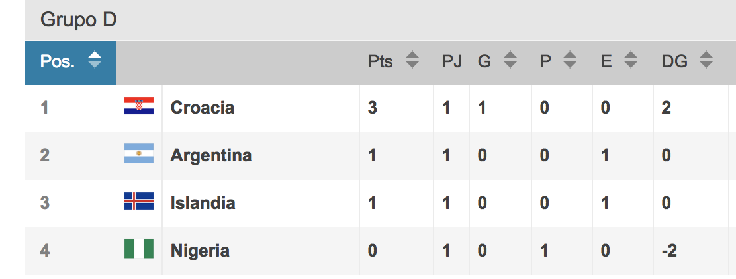Click Croacia's points value 3
736x279 pixels.
(x=372, y=108)
